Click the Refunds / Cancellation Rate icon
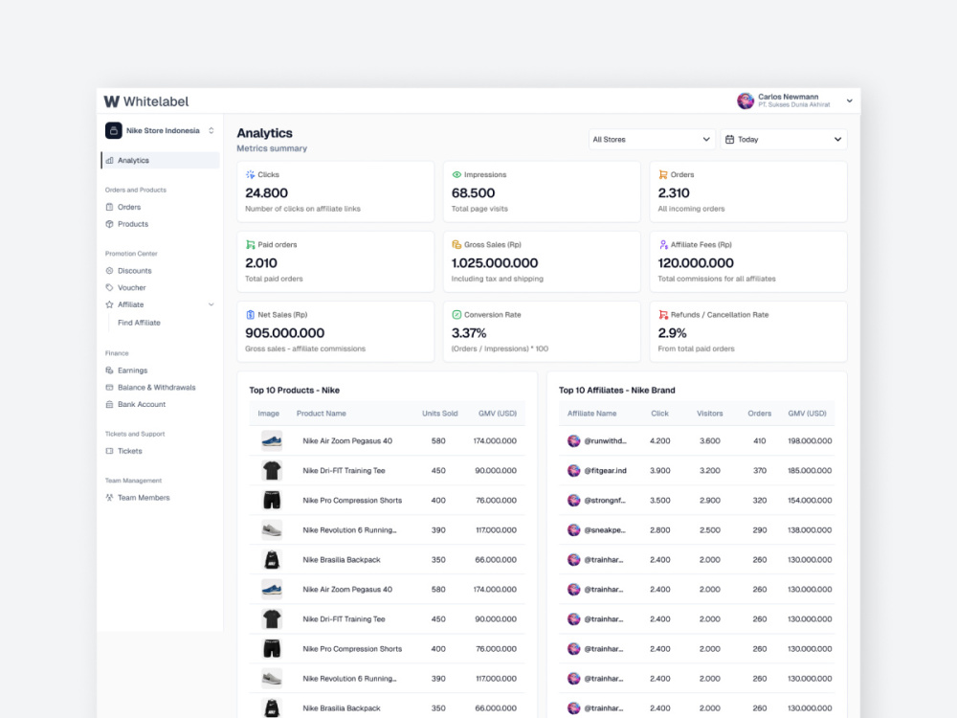The height and width of the screenshot is (718, 957). click(663, 315)
